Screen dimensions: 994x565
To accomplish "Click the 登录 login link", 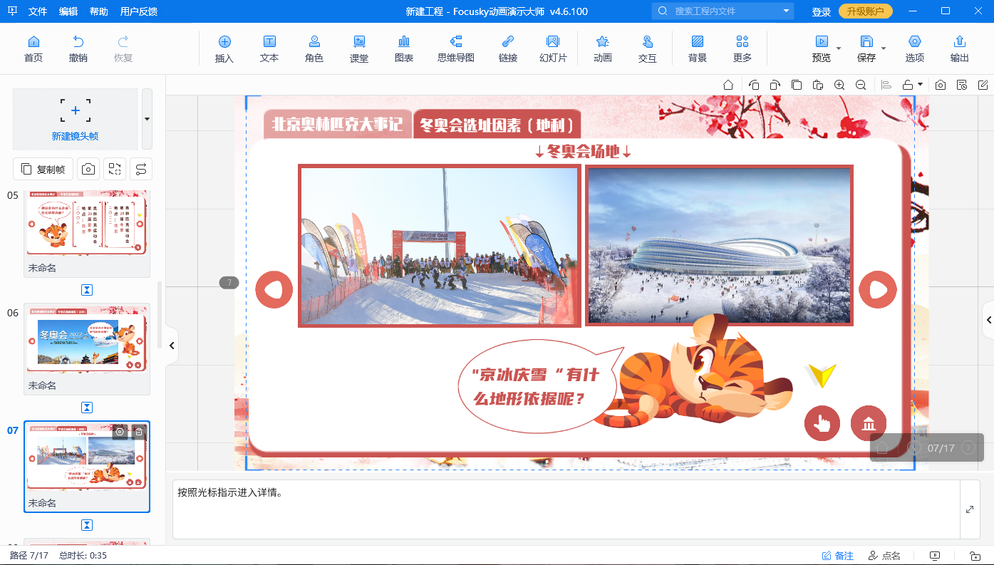I will pos(822,11).
